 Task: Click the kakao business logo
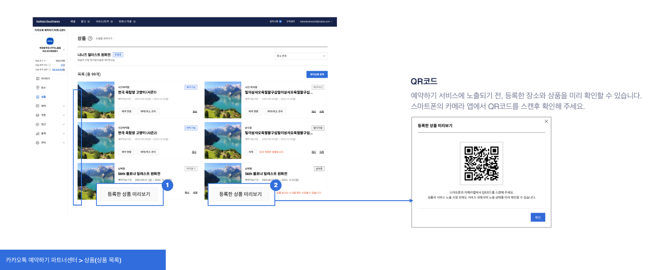(x=48, y=21)
